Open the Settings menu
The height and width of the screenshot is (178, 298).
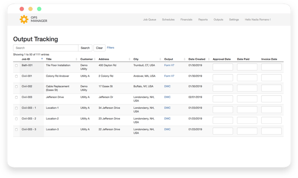(234, 20)
